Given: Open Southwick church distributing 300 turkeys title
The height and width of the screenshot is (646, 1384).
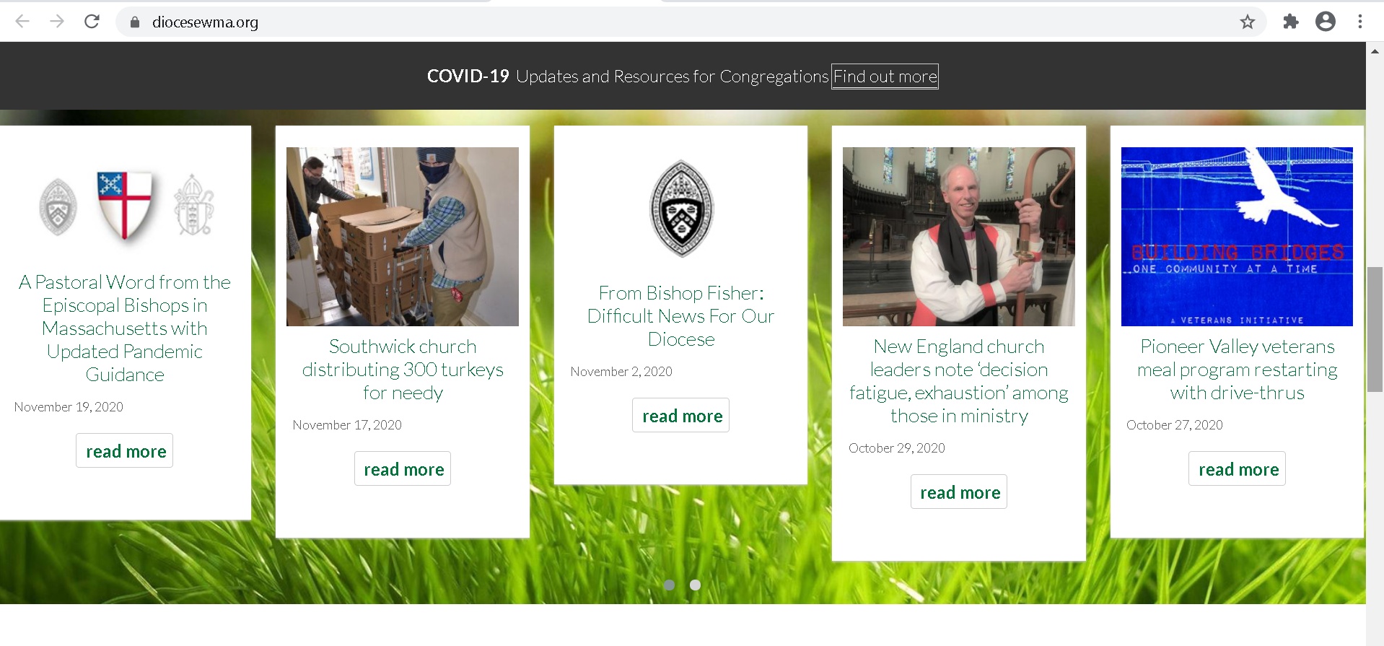Looking at the screenshot, I should click(403, 370).
